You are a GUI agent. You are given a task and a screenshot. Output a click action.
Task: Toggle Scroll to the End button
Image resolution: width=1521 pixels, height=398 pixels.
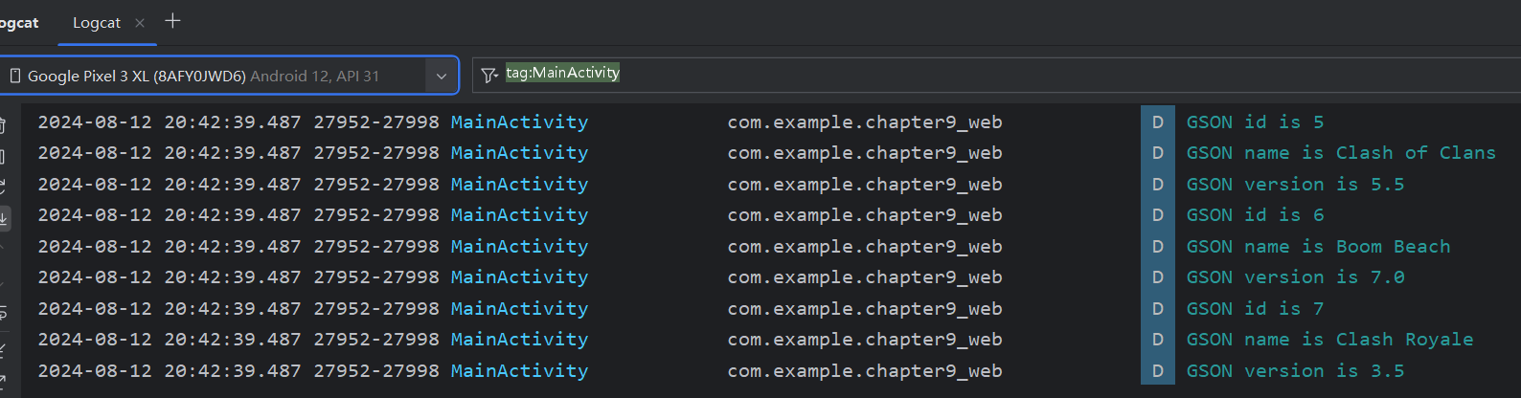[4, 218]
